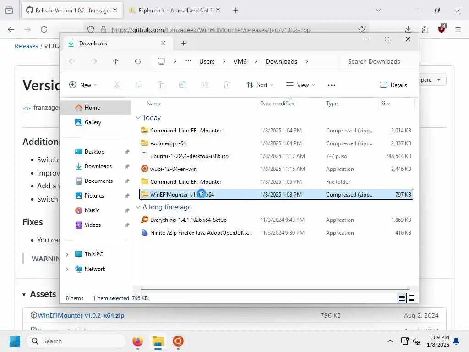Expand chevron after Downloads in the address bar

[x=307, y=61]
